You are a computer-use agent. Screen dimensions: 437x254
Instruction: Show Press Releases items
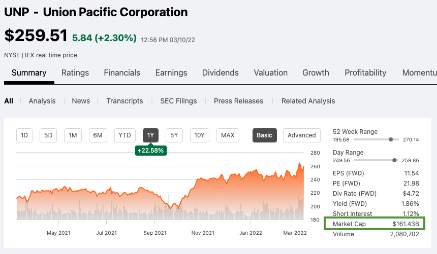[x=238, y=101]
